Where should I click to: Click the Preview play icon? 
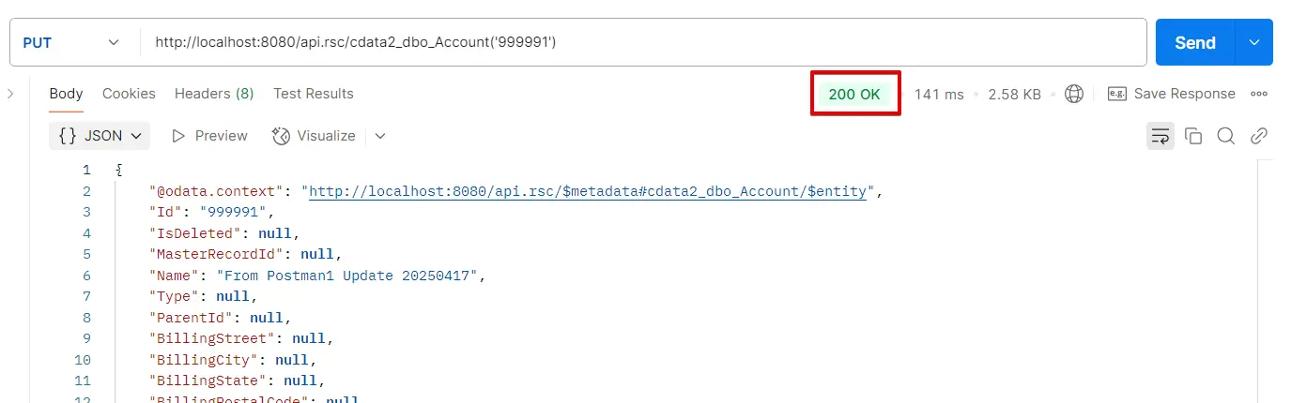pos(179,136)
